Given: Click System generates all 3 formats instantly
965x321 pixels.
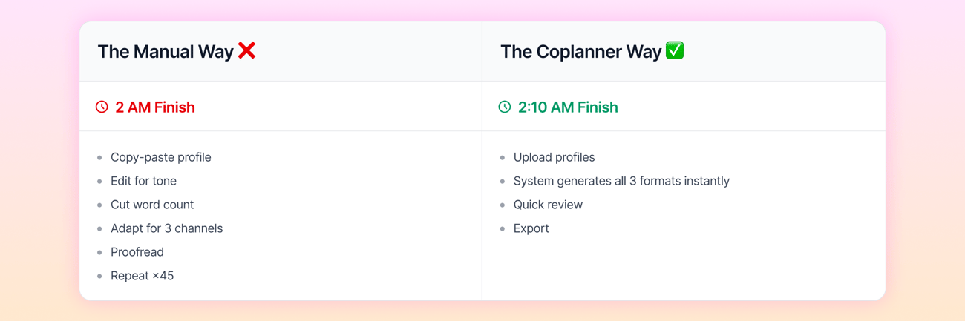Looking at the screenshot, I should click(621, 181).
